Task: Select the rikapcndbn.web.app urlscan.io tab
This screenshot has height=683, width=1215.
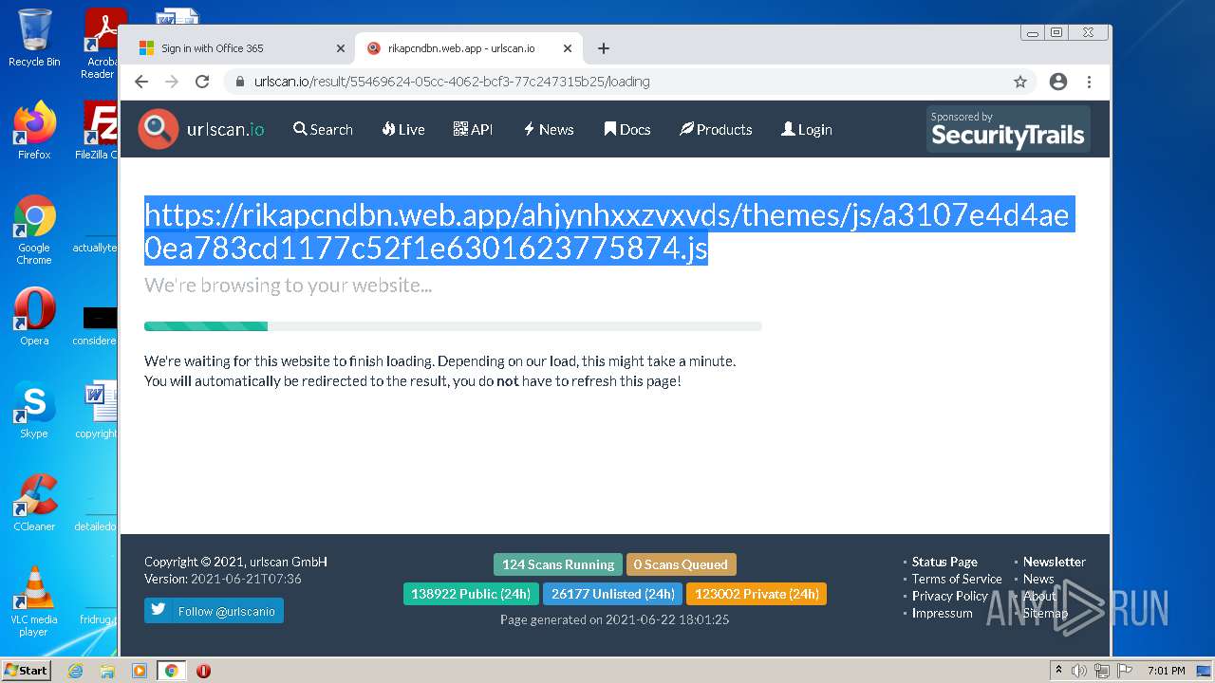Action: point(467,48)
